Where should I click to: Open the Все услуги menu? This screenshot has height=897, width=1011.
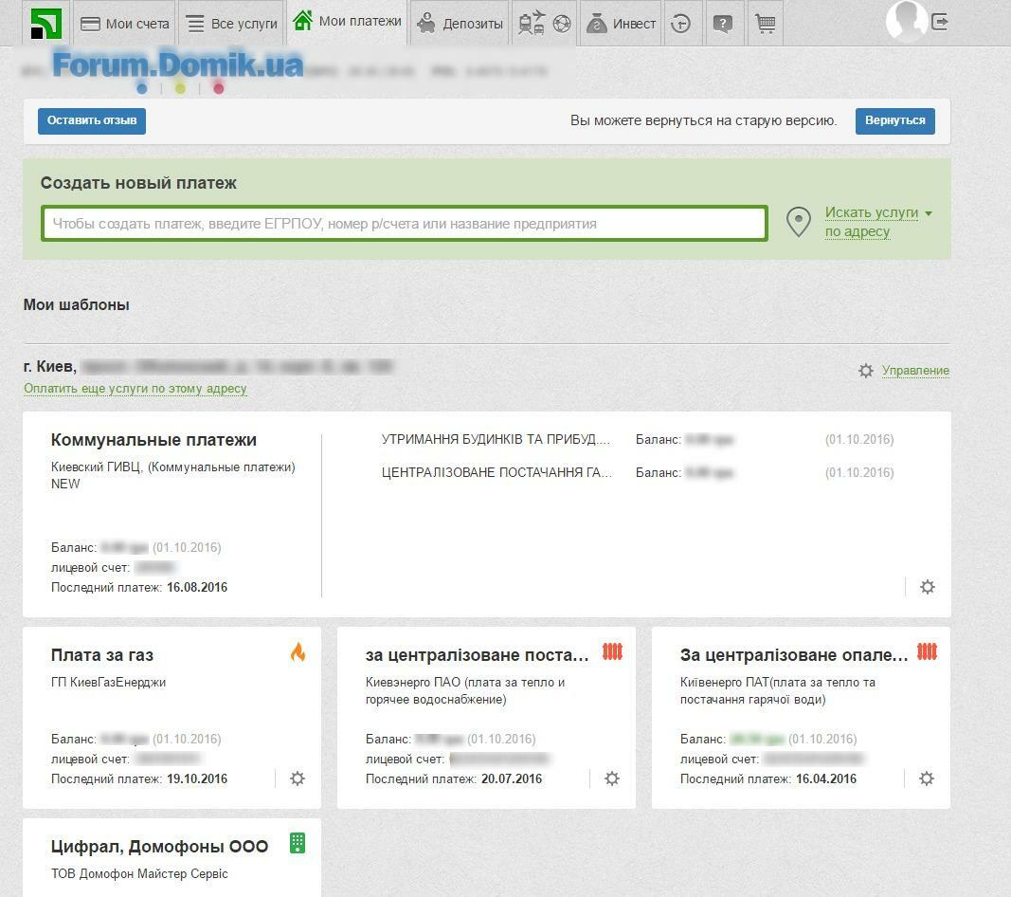coord(231,24)
